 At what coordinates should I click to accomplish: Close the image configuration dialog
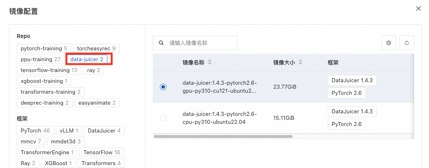point(418,8)
